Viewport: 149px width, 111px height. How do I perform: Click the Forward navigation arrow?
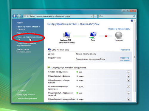pyautogui.click(x=19, y=16)
